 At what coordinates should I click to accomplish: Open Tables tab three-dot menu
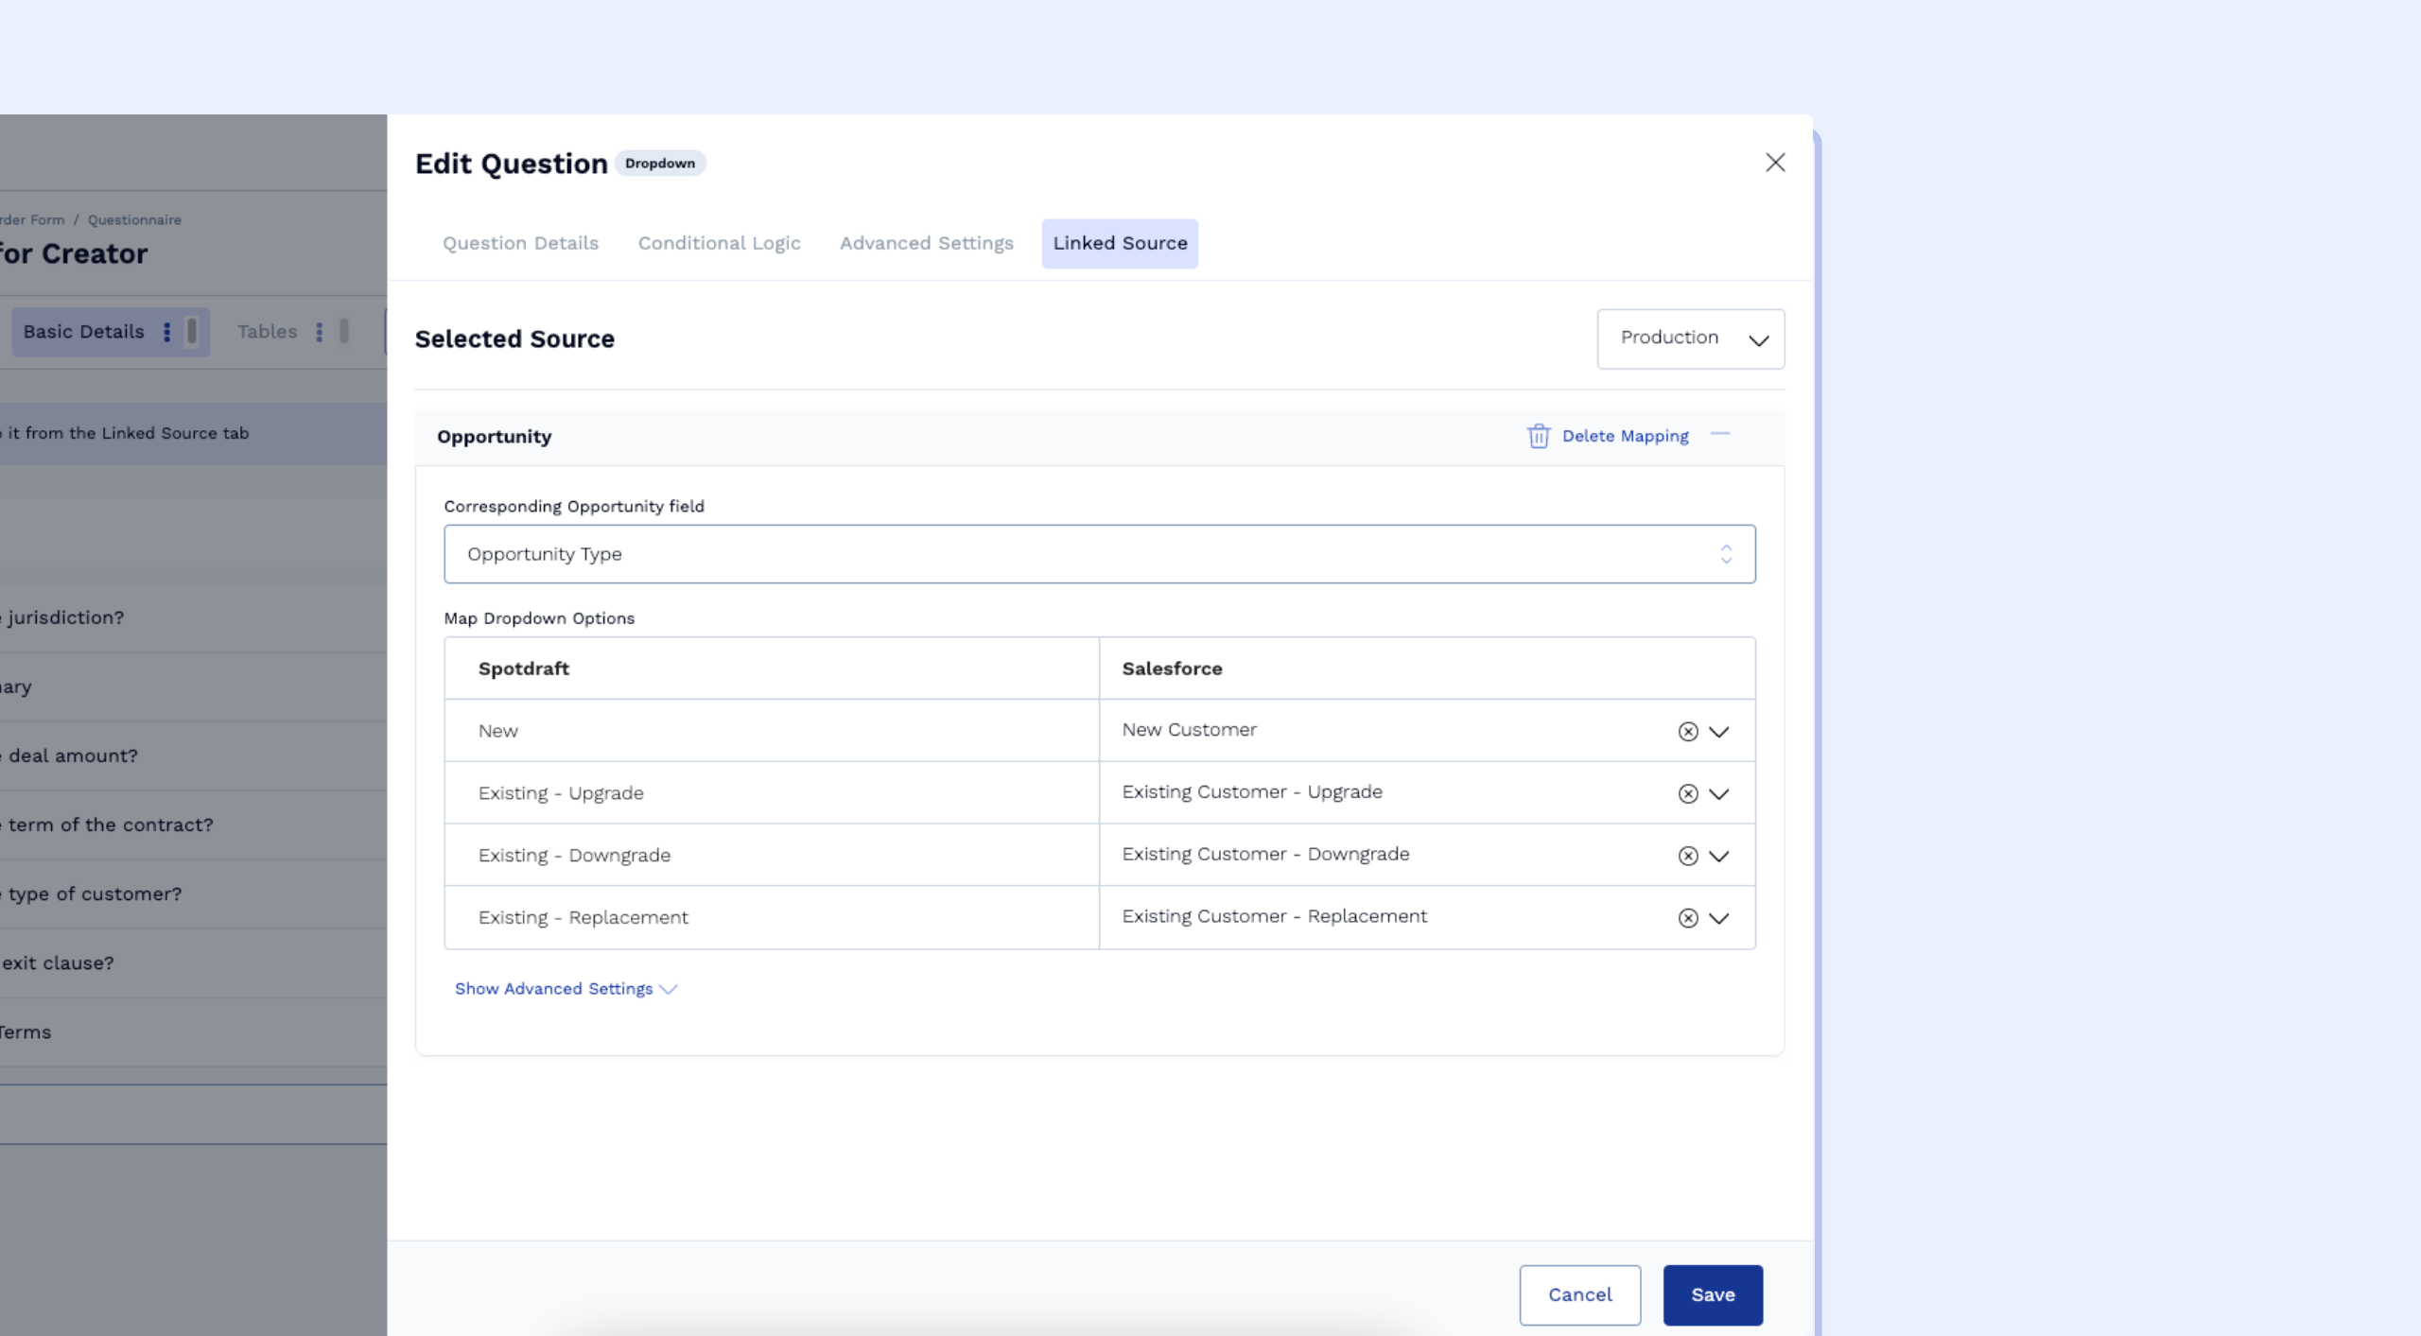320,332
